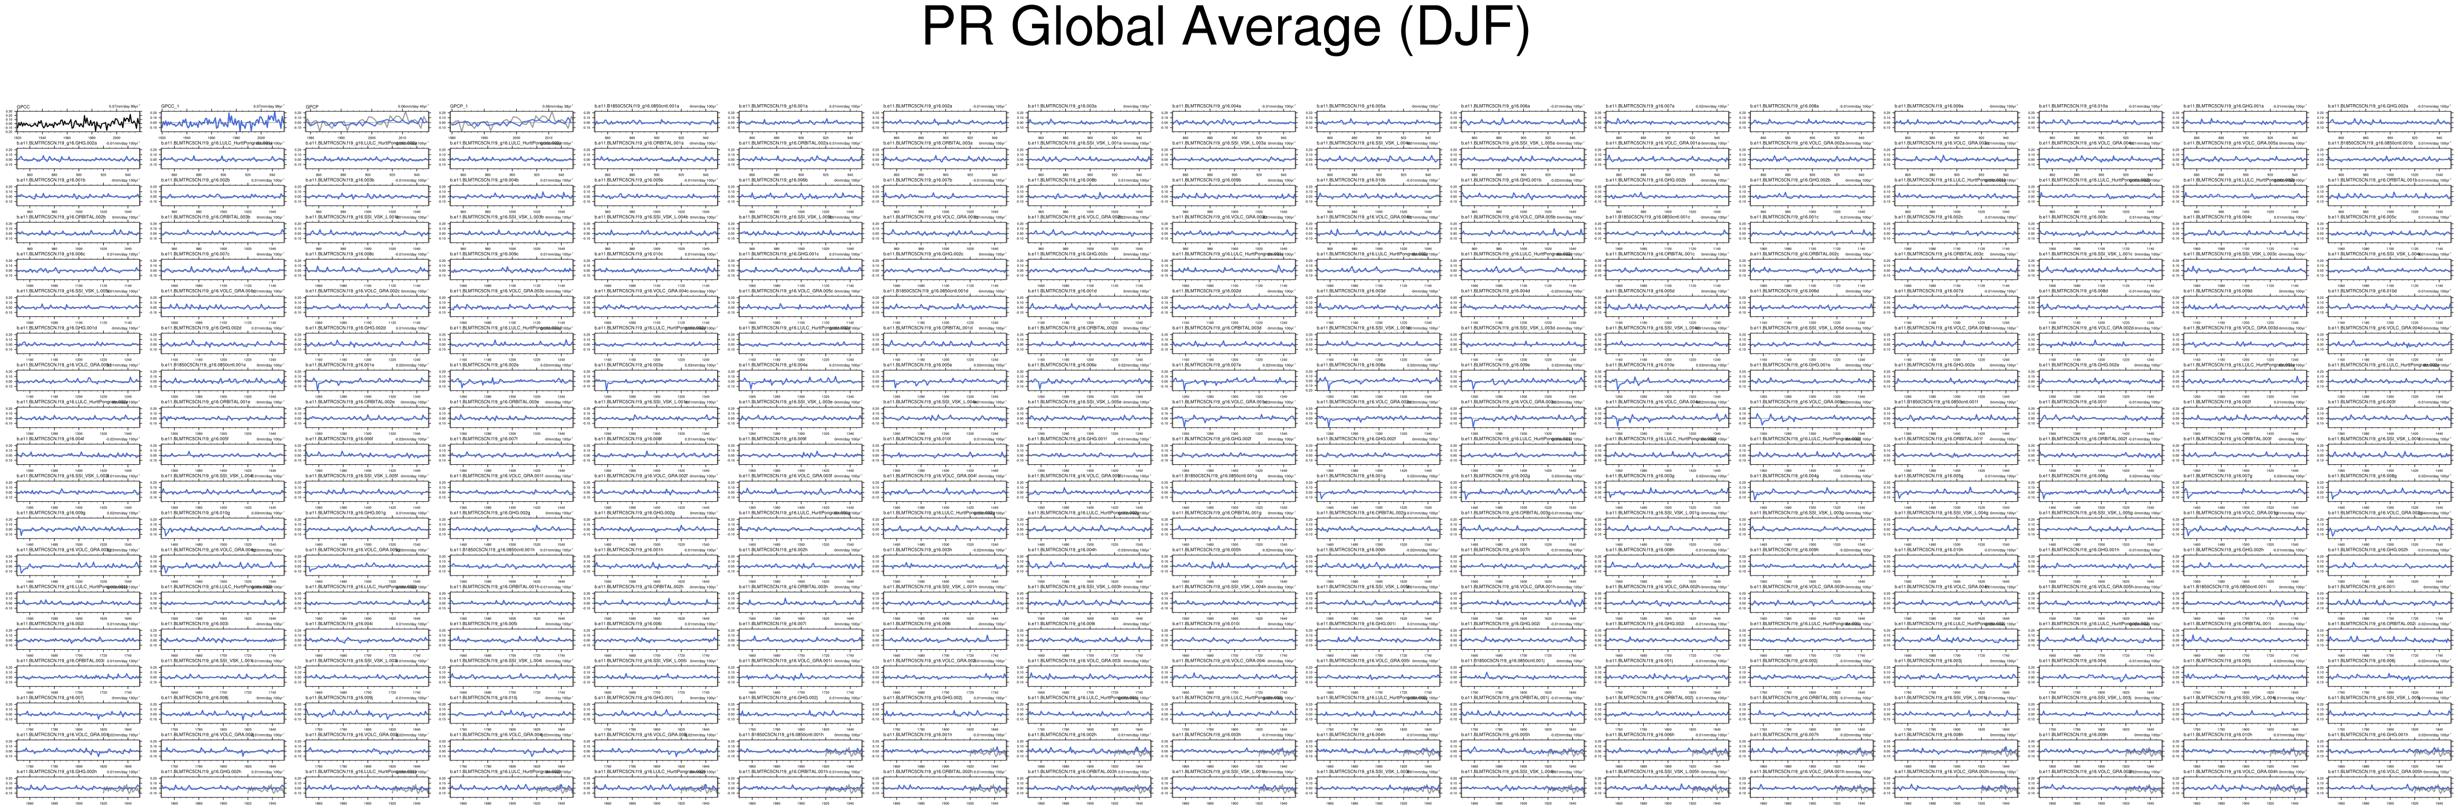Select the f19_g16.006a time series panel
2458x809 pixels.
coord(1523,121)
